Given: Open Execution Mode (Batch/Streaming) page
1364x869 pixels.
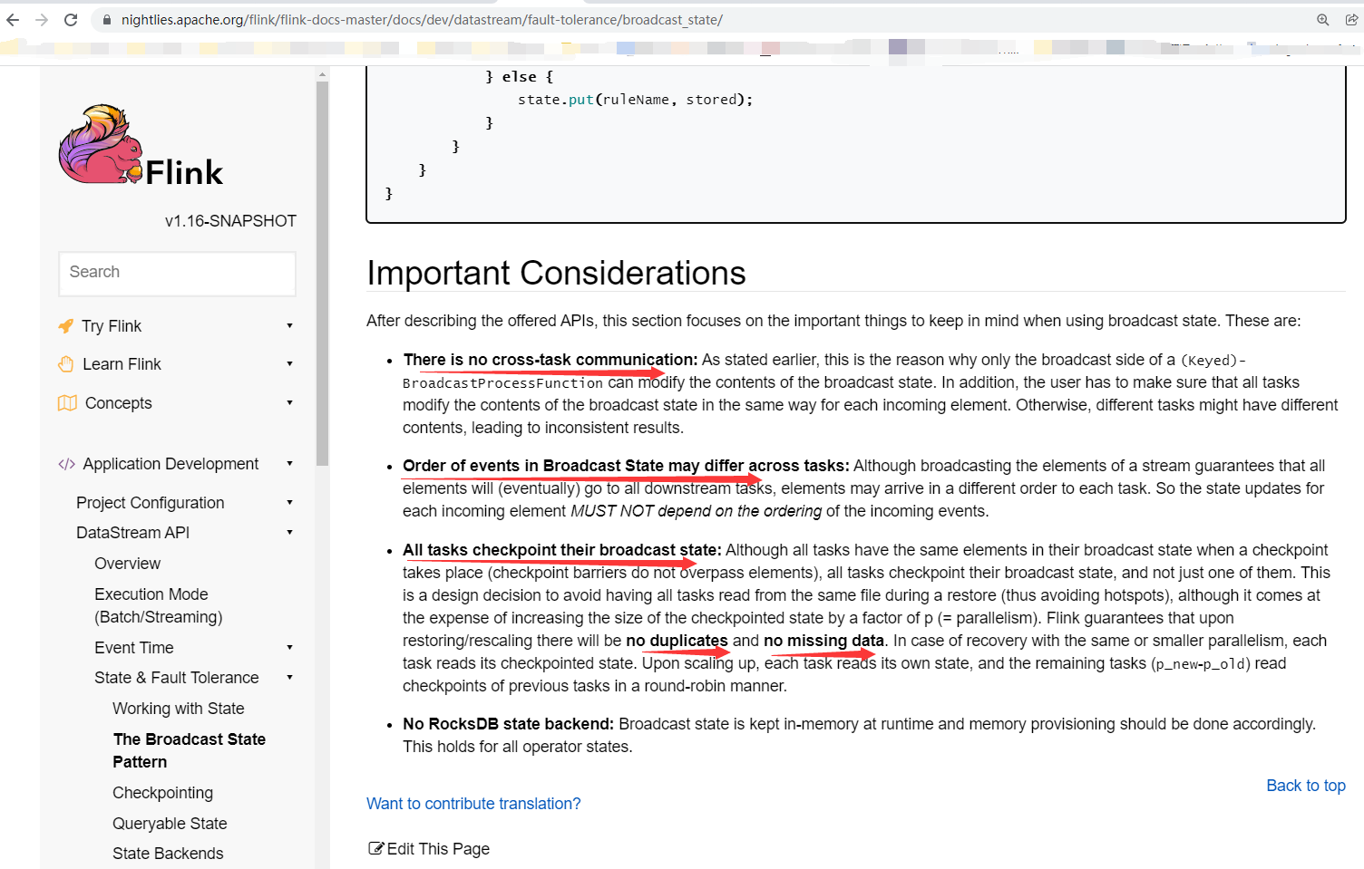Looking at the screenshot, I should pos(159,605).
